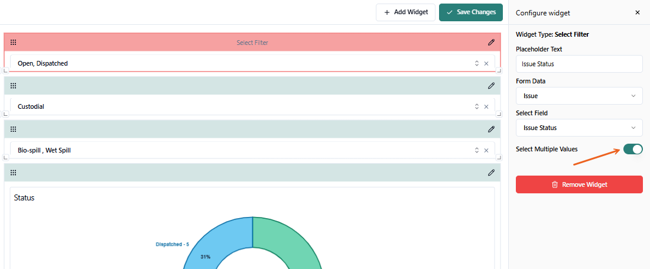Click drag handle of the Status chart widget

pyautogui.click(x=14, y=173)
